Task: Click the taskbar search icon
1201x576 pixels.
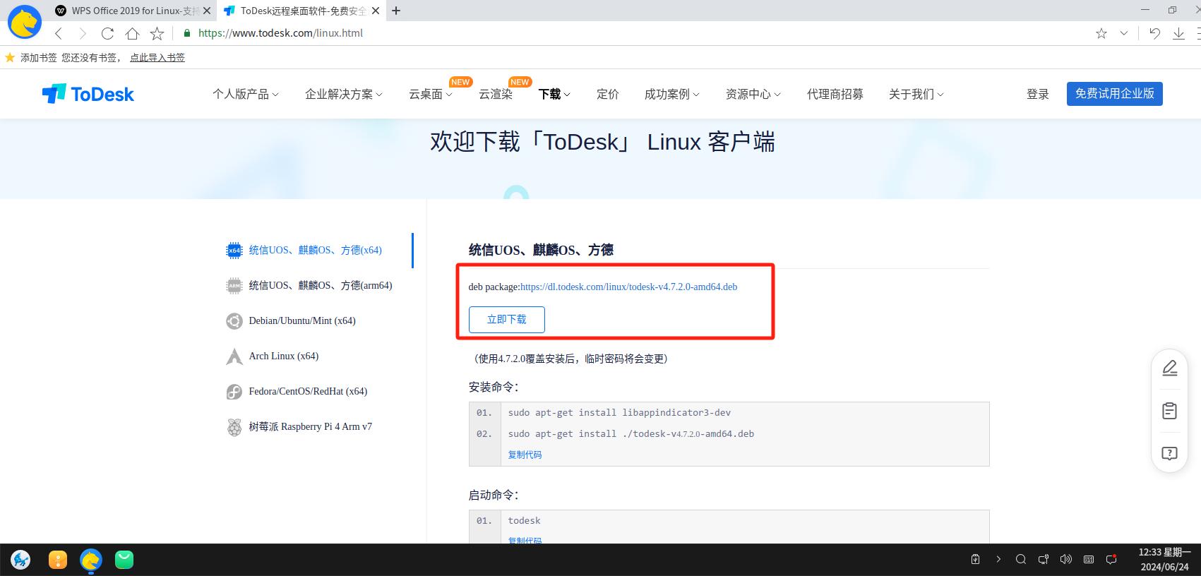Action: click(x=1020, y=559)
